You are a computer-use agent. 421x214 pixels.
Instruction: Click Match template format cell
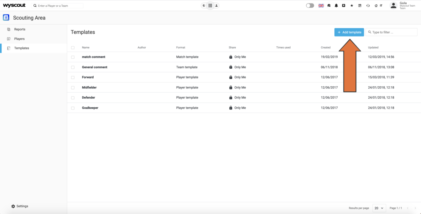(187, 57)
